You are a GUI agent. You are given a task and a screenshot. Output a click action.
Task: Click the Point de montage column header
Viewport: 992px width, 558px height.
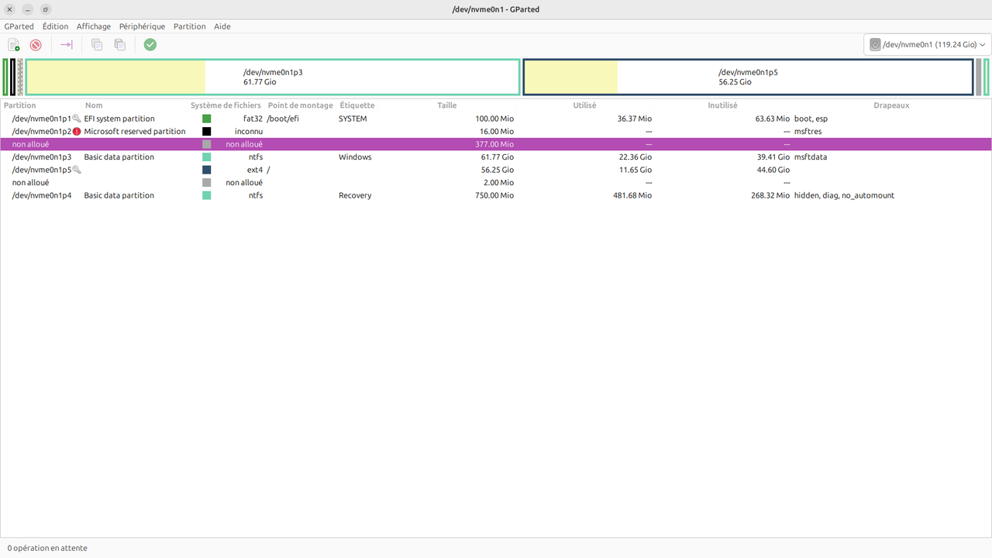pos(301,105)
